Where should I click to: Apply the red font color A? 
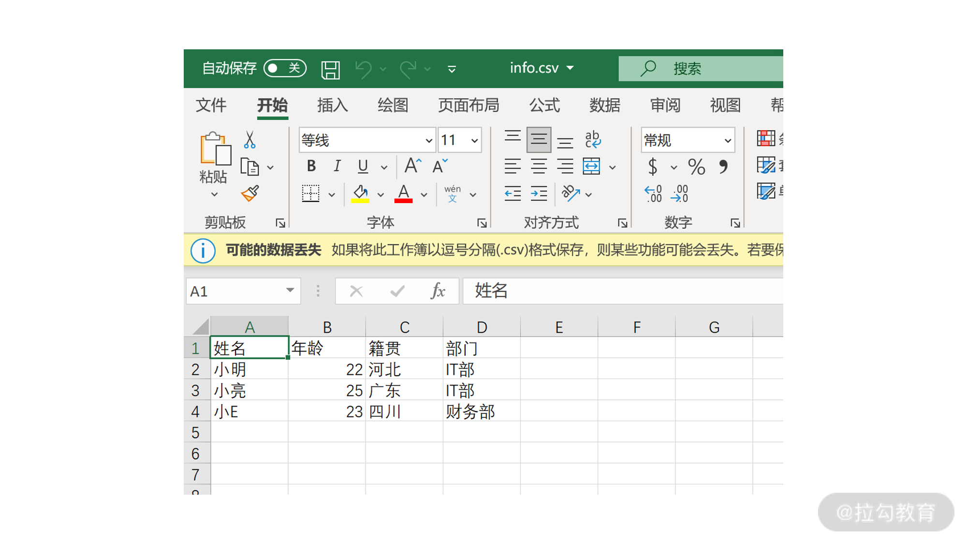click(x=403, y=194)
